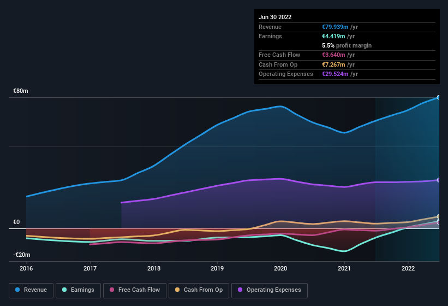The image size is (448, 306).
Task: Click the 2020 x-axis label
Action: (x=280, y=268)
